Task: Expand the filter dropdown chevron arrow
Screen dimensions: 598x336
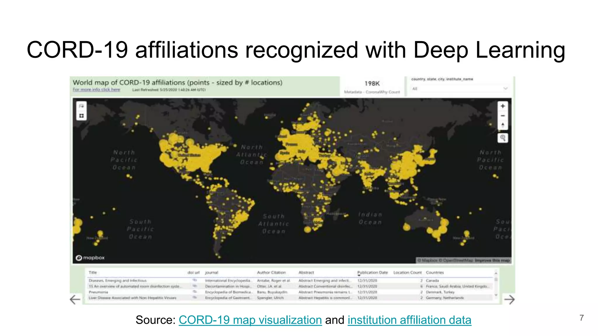Action: point(505,88)
